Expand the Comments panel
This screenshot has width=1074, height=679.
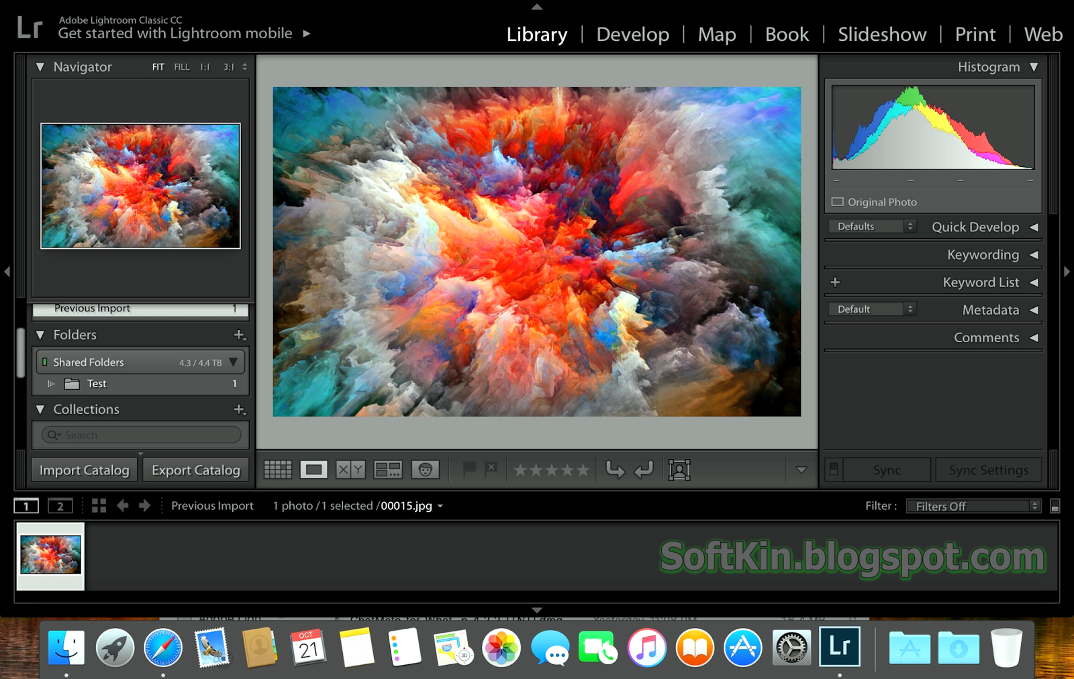tap(1034, 337)
